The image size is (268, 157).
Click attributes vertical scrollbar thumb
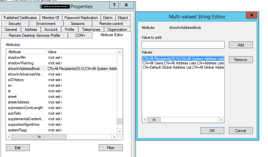point(120,122)
